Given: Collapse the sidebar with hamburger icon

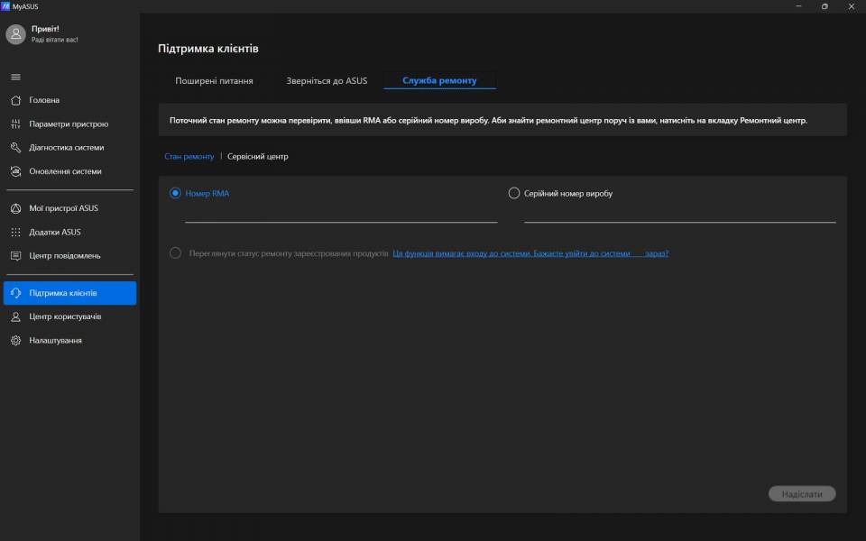Looking at the screenshot, I should tap(15, 77).
